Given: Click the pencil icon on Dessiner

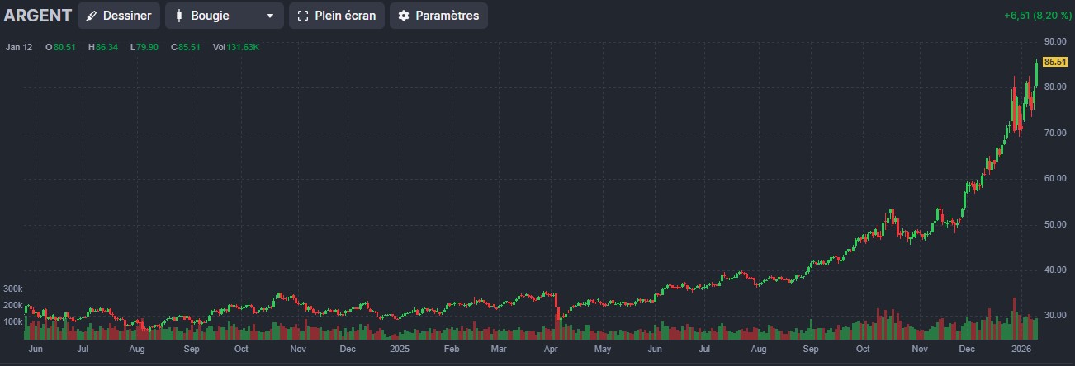Looking at the screenshot, I should coord(92,16).
